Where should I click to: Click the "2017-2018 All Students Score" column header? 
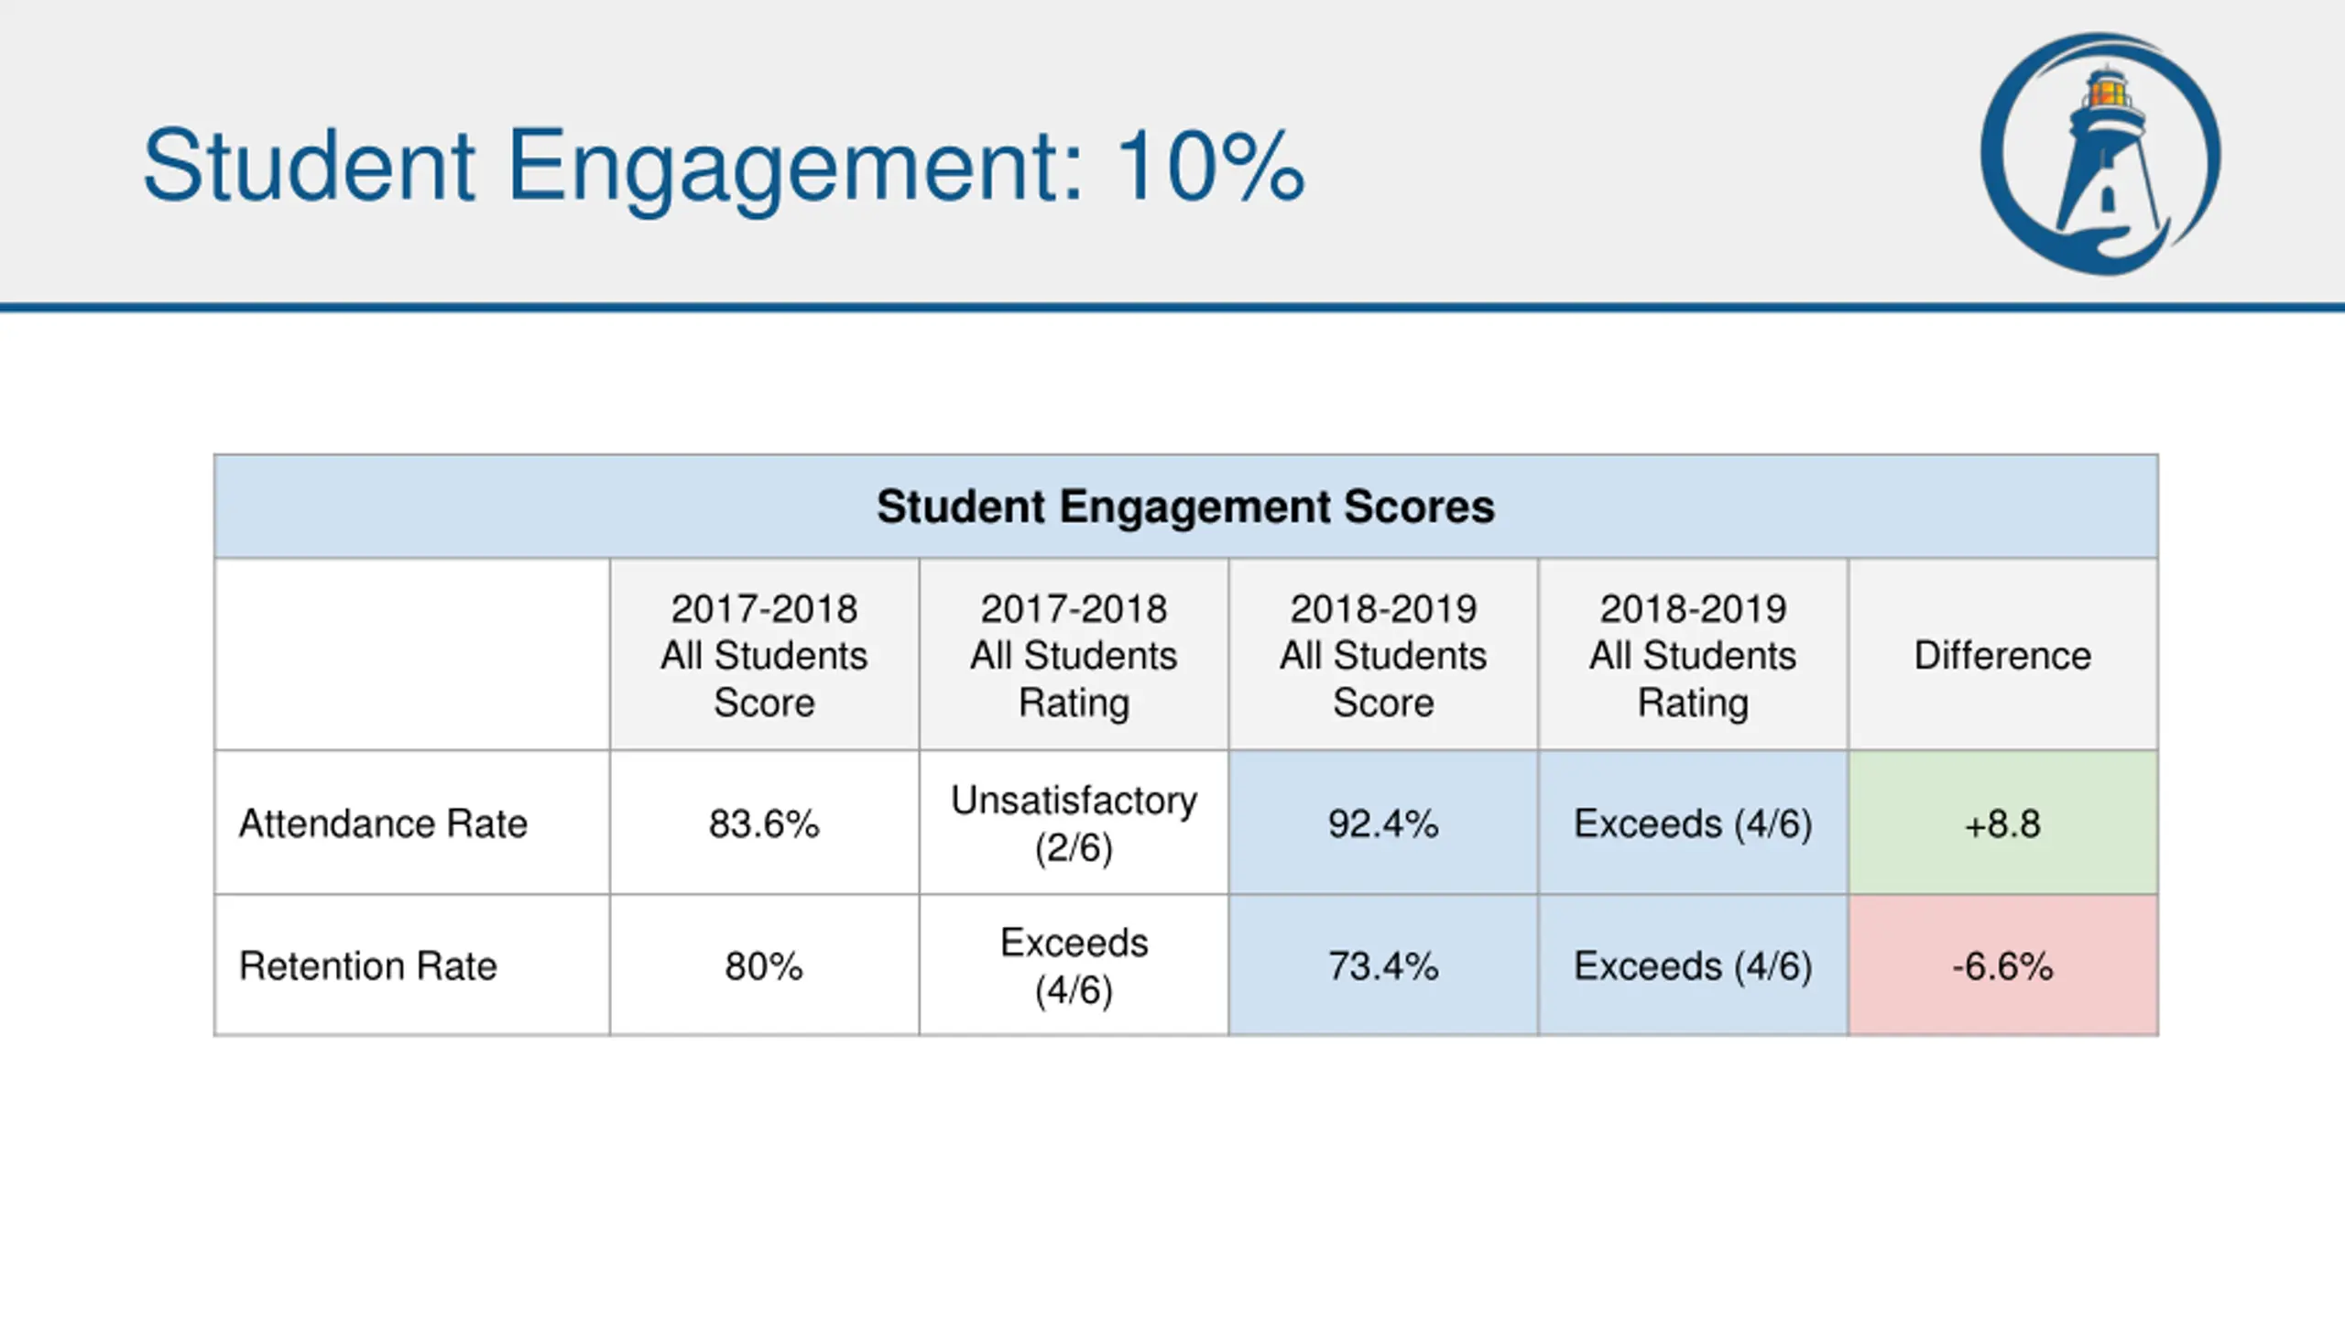tap(764, 655)
